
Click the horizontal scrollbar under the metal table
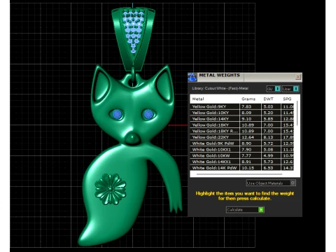[239, 174]
